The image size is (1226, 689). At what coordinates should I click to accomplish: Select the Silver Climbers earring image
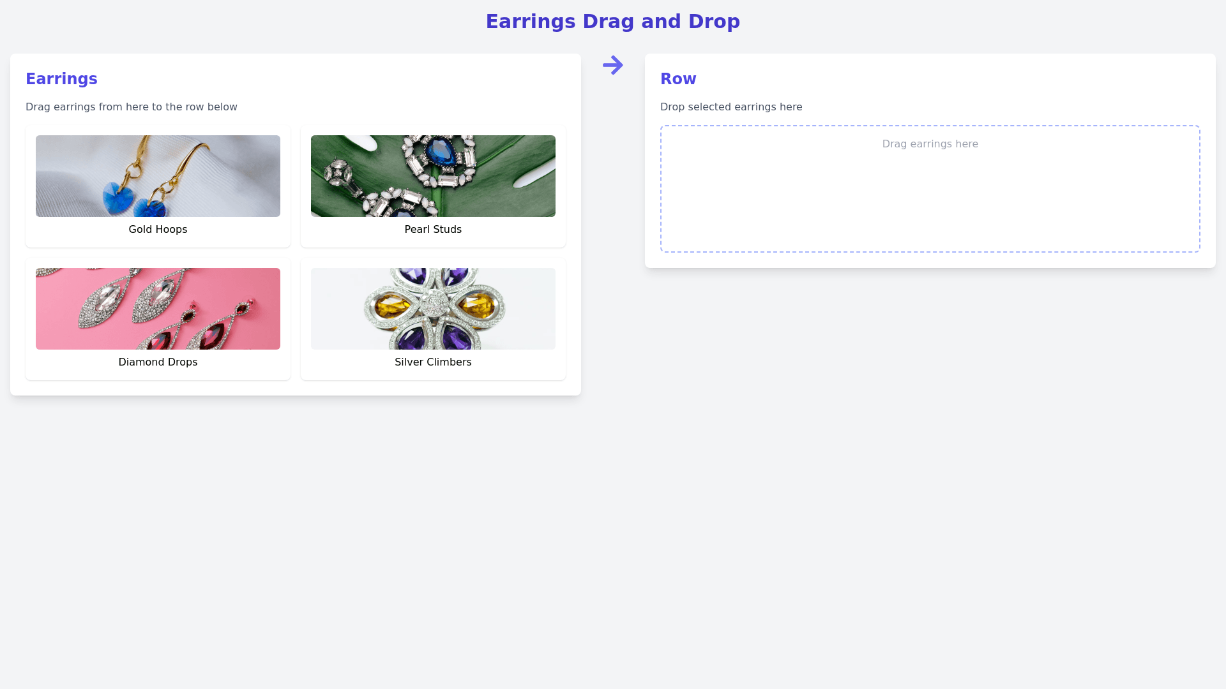(x=433, y=309)
